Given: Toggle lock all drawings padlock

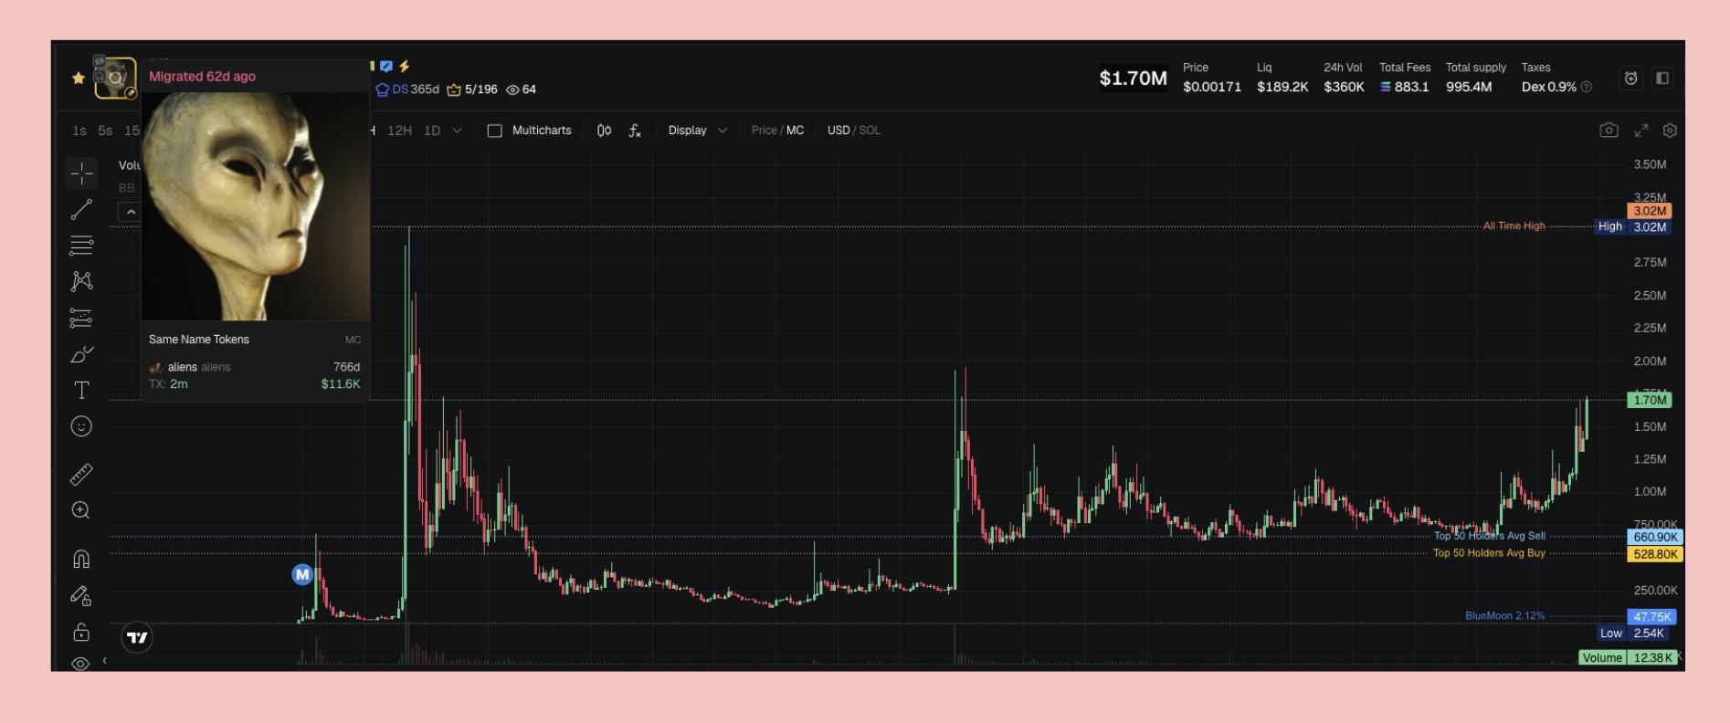Looking at the screenshot, I should tap(81, 632).
